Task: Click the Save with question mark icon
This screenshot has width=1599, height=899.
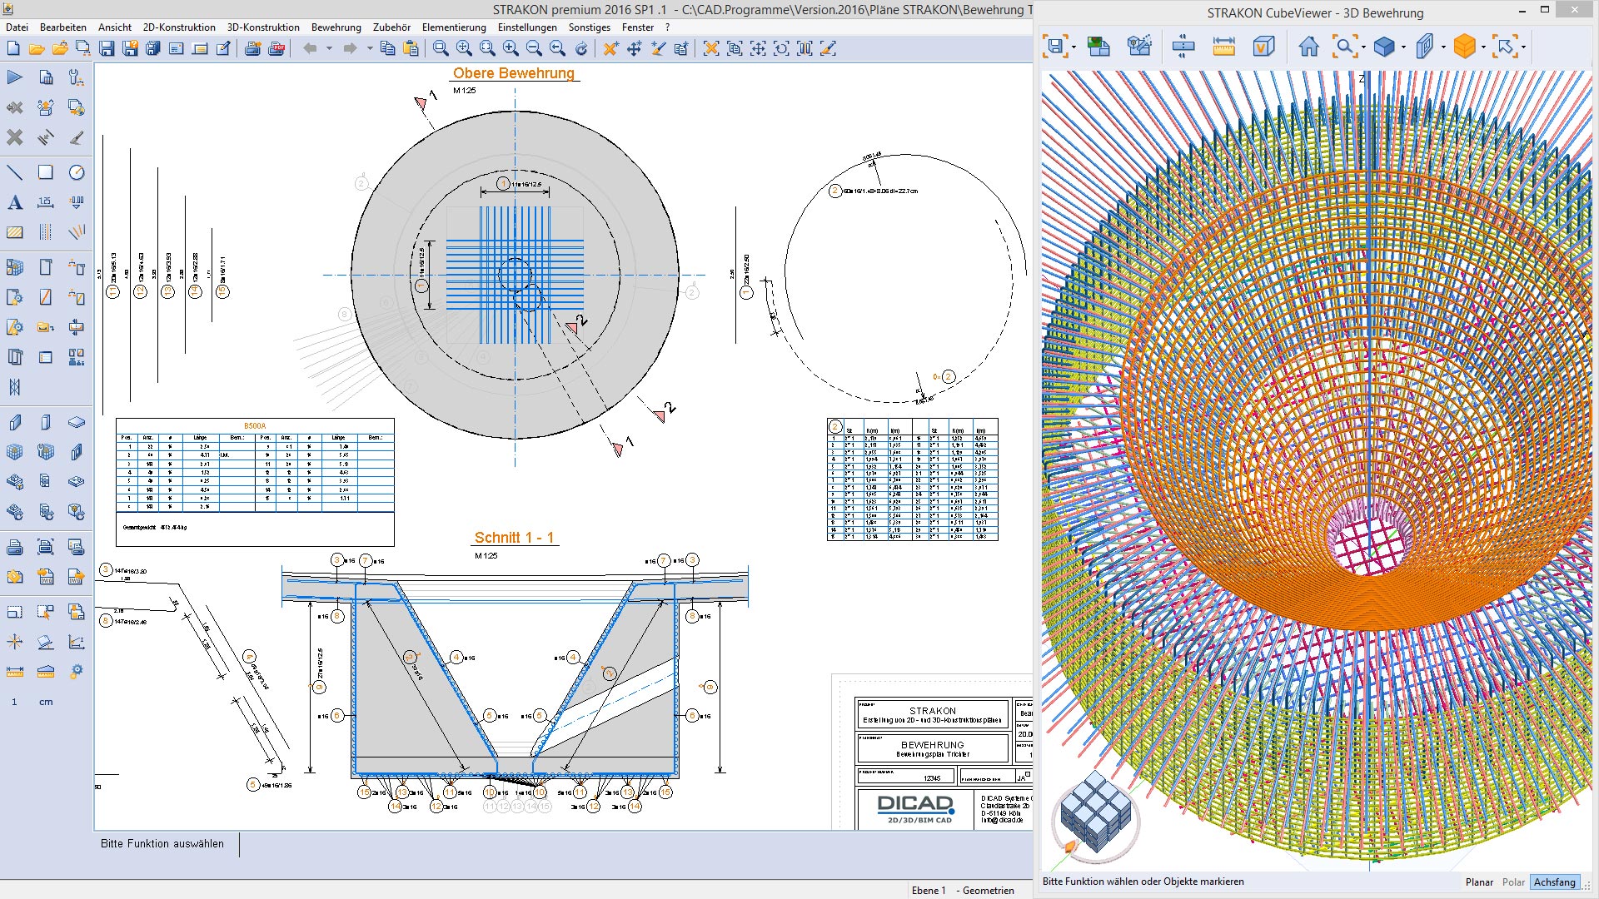Action: 130,49
